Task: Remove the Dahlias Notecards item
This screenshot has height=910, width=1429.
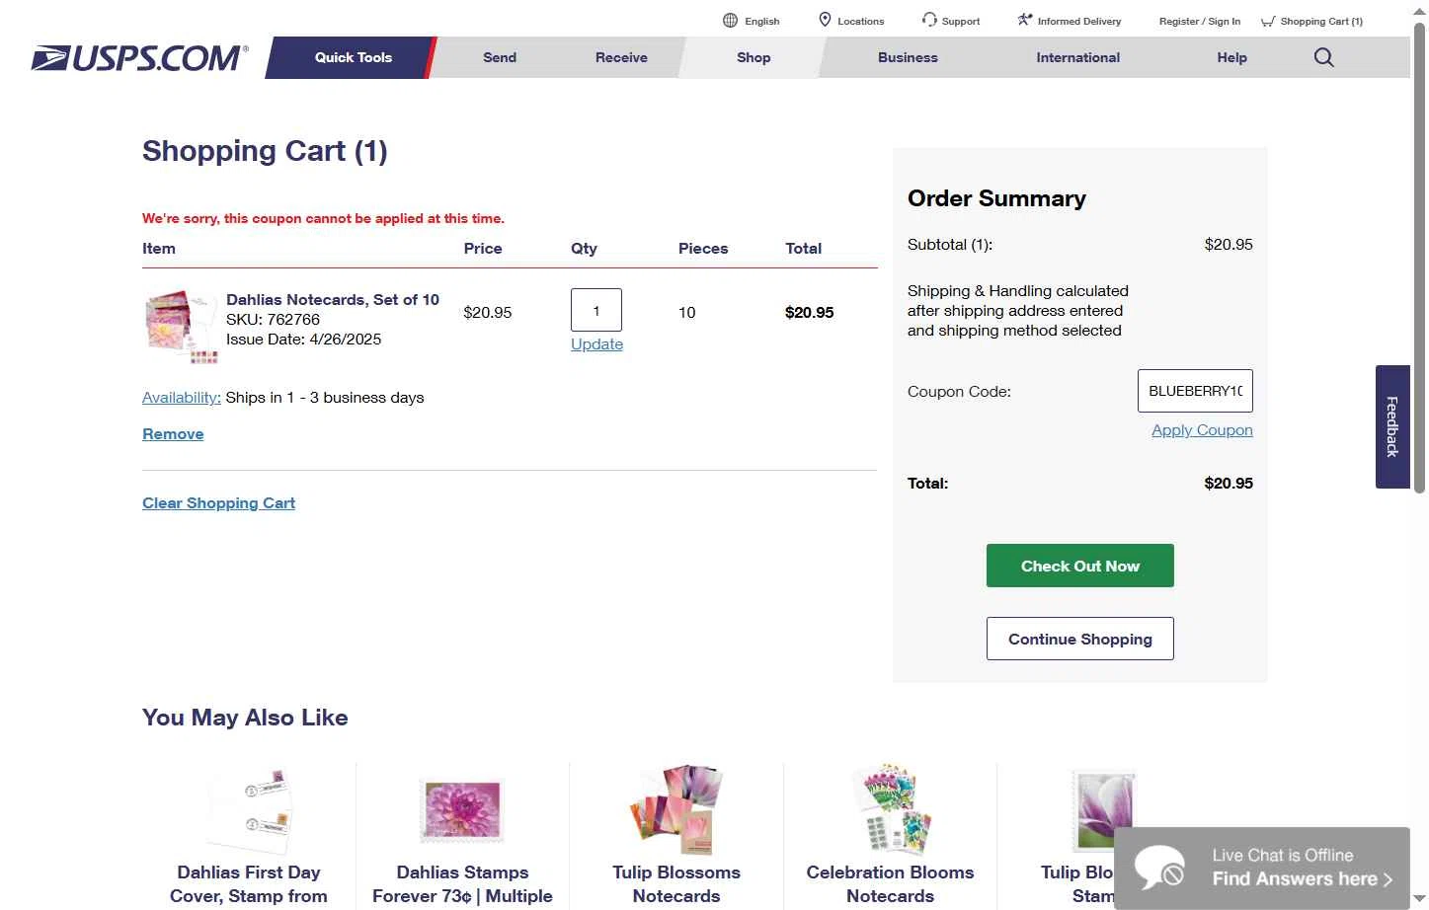Action: click(x=173, y=434)
